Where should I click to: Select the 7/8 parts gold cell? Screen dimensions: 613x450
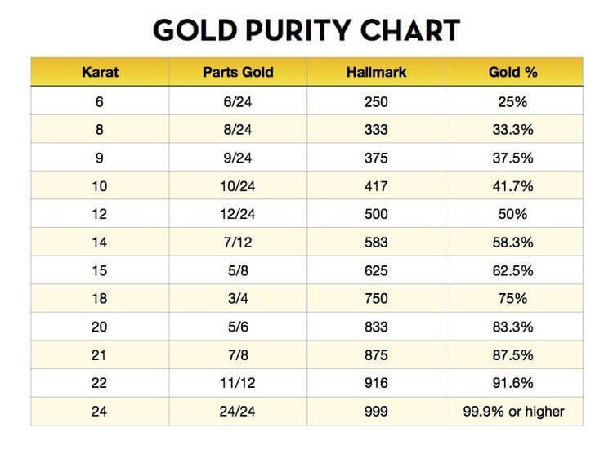(238, 355)
